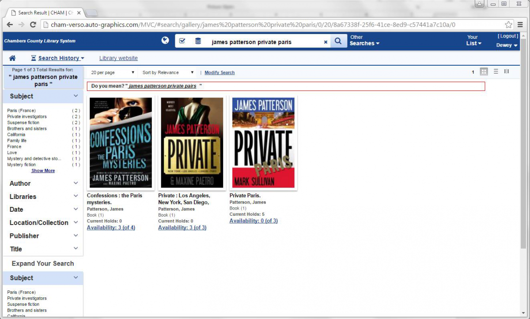Filter by subject Family life

coord(17,141)
